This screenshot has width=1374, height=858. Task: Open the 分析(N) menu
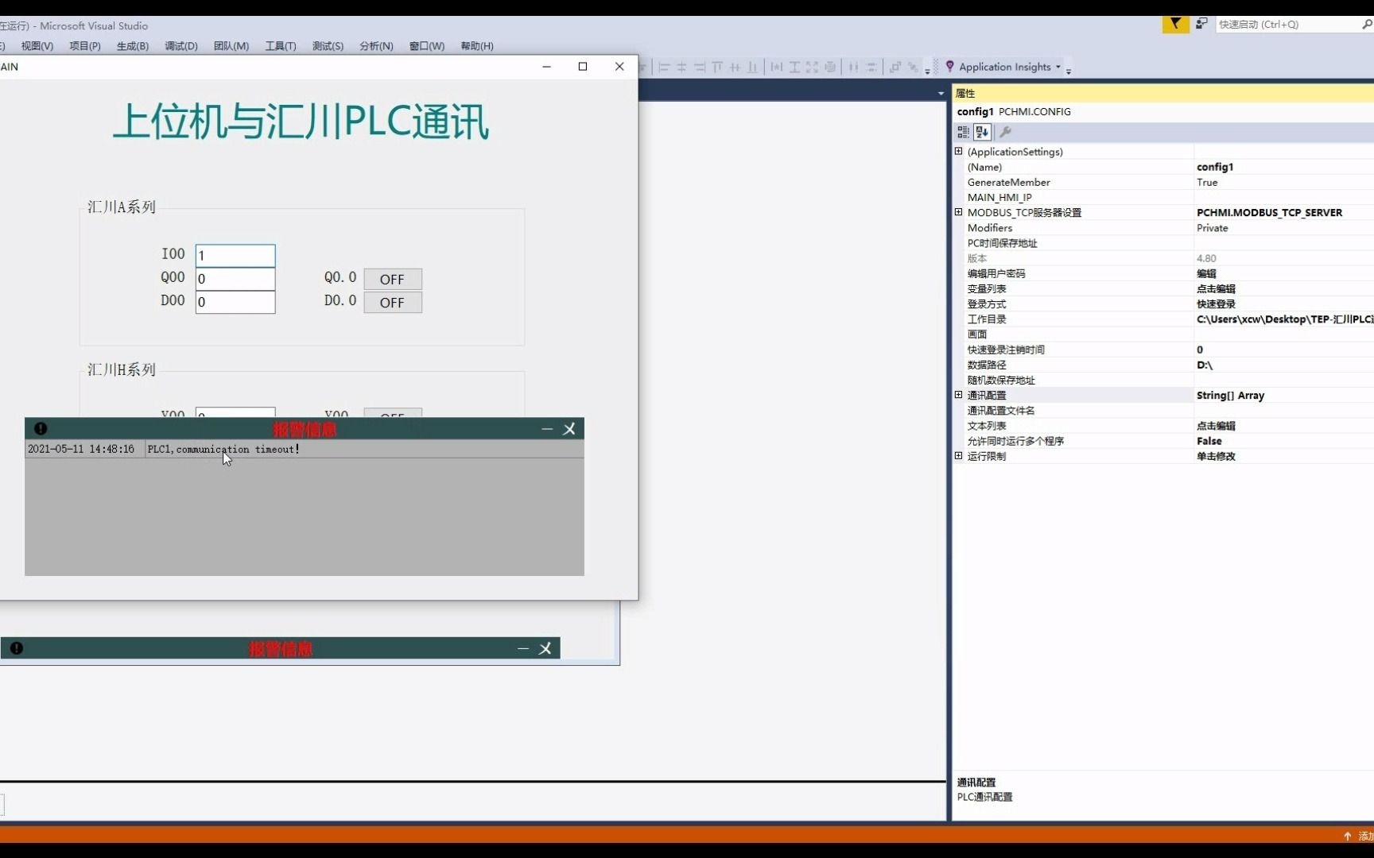[x=376, y=46]
